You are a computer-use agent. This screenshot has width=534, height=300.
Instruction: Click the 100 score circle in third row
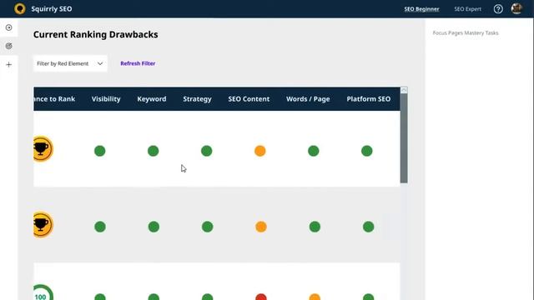tap(43, 293)
